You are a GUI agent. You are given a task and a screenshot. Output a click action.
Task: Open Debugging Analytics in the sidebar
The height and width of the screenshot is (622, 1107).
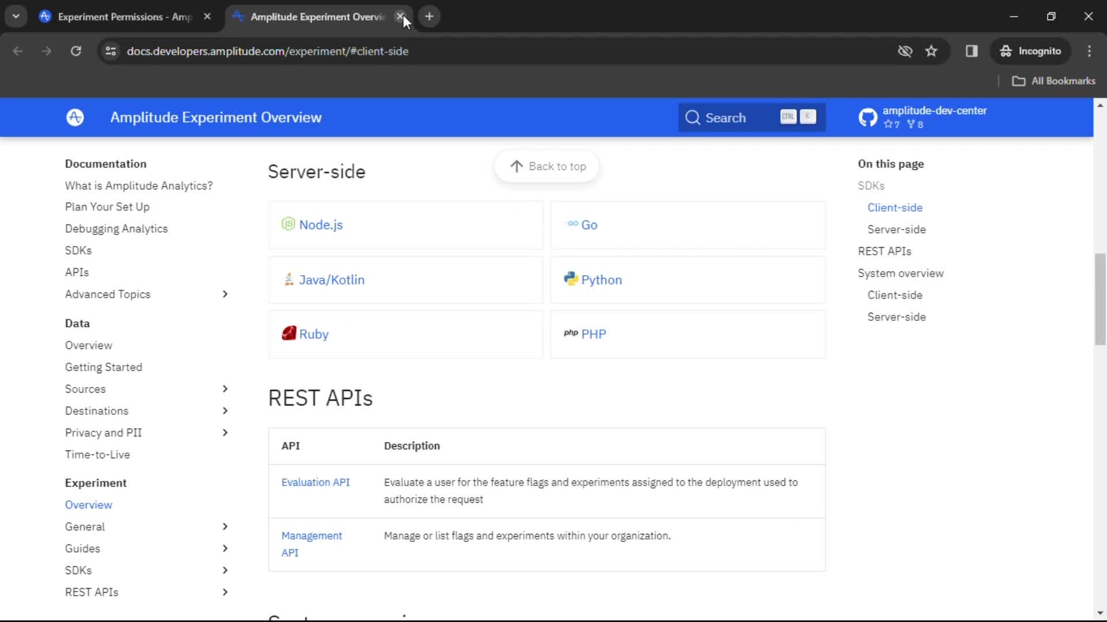click(116, 229)
